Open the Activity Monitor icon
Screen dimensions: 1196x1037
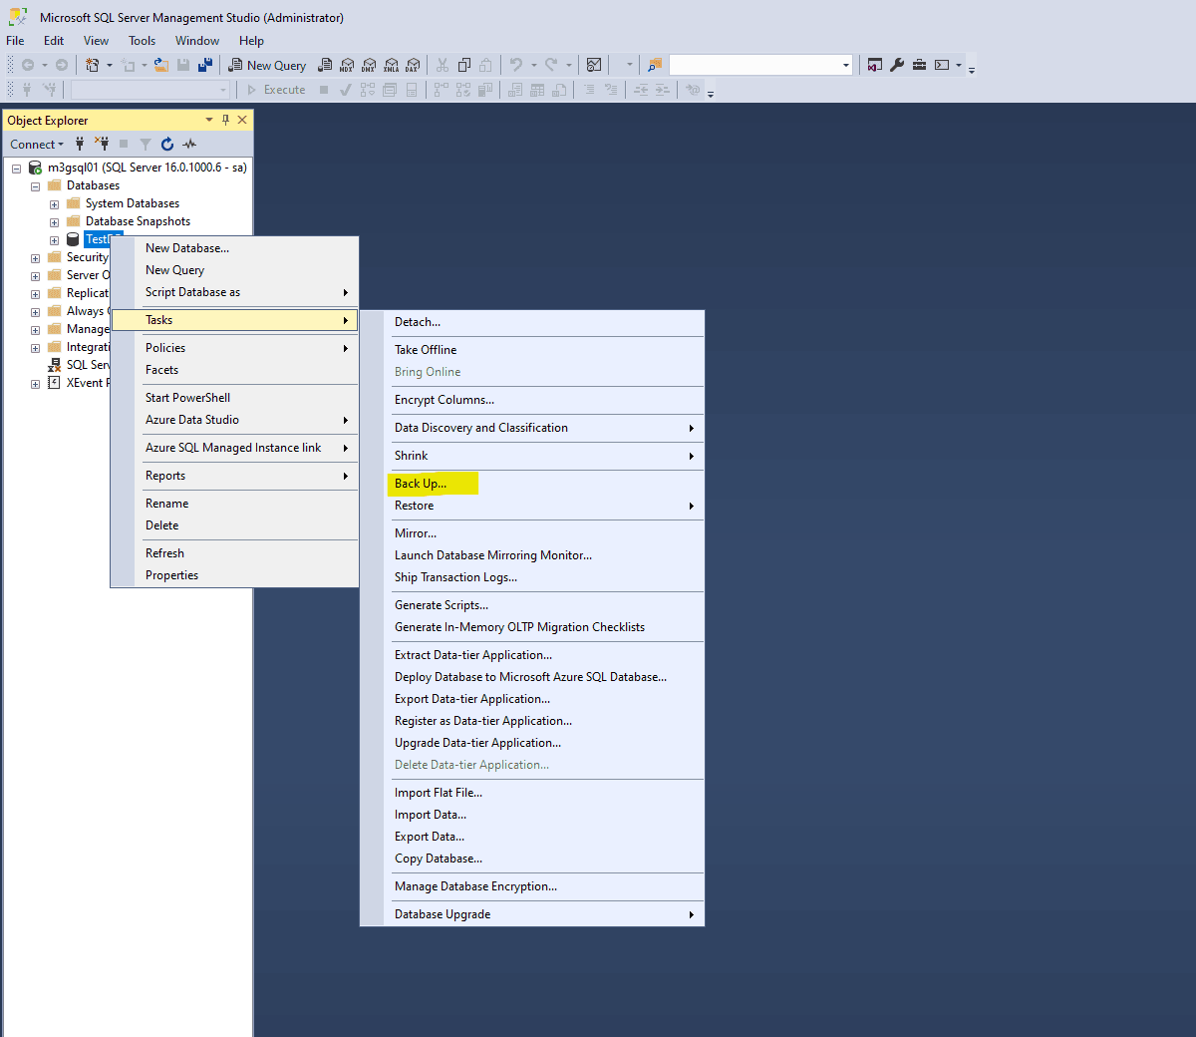click(x=594, y=65)
